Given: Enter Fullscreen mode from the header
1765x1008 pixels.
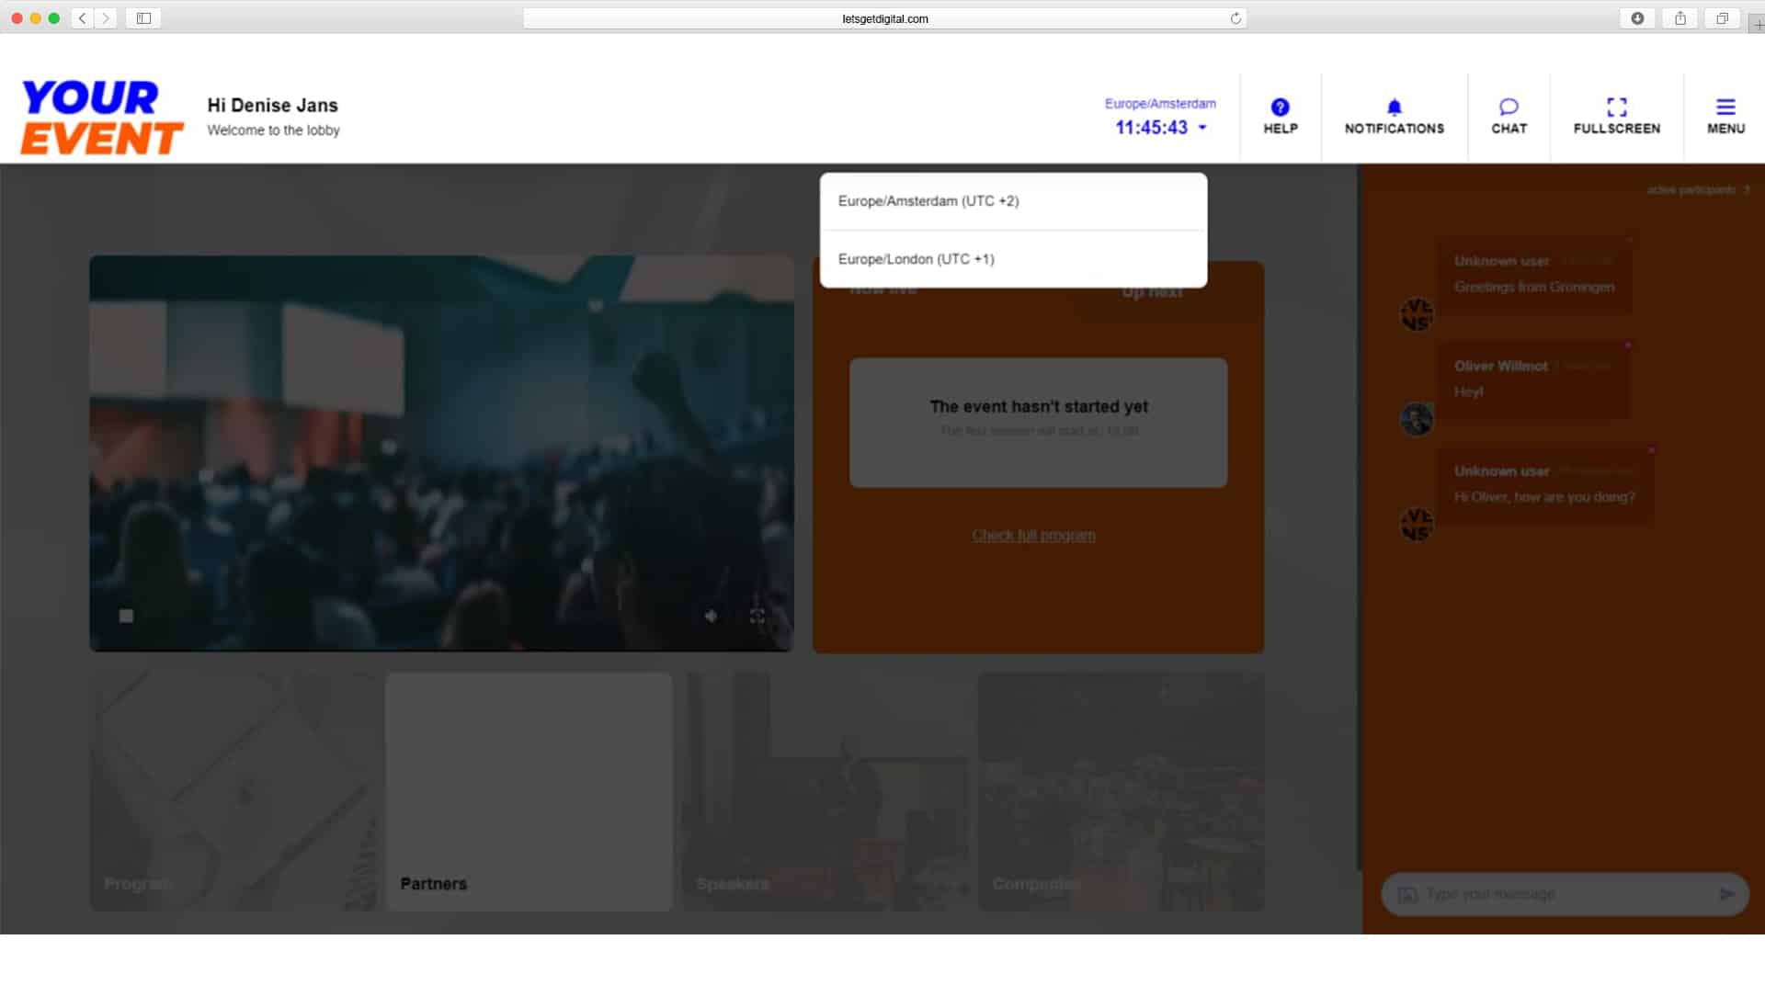Looking at the screenshot, I should 1616,107.
